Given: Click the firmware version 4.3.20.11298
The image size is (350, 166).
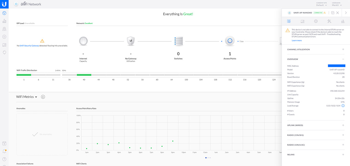Looking at the screenshot, I should click(x=339, y=73).
